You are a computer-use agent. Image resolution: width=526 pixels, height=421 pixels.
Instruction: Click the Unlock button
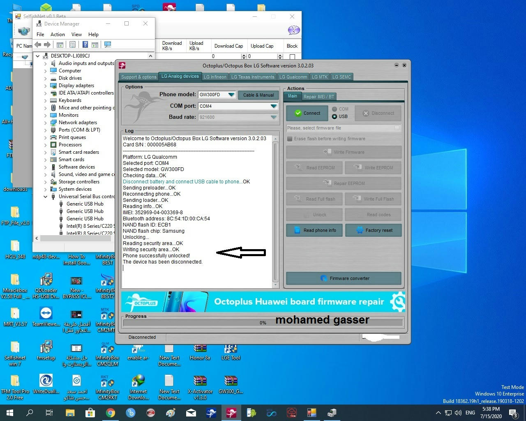click(x=315, y=215)
